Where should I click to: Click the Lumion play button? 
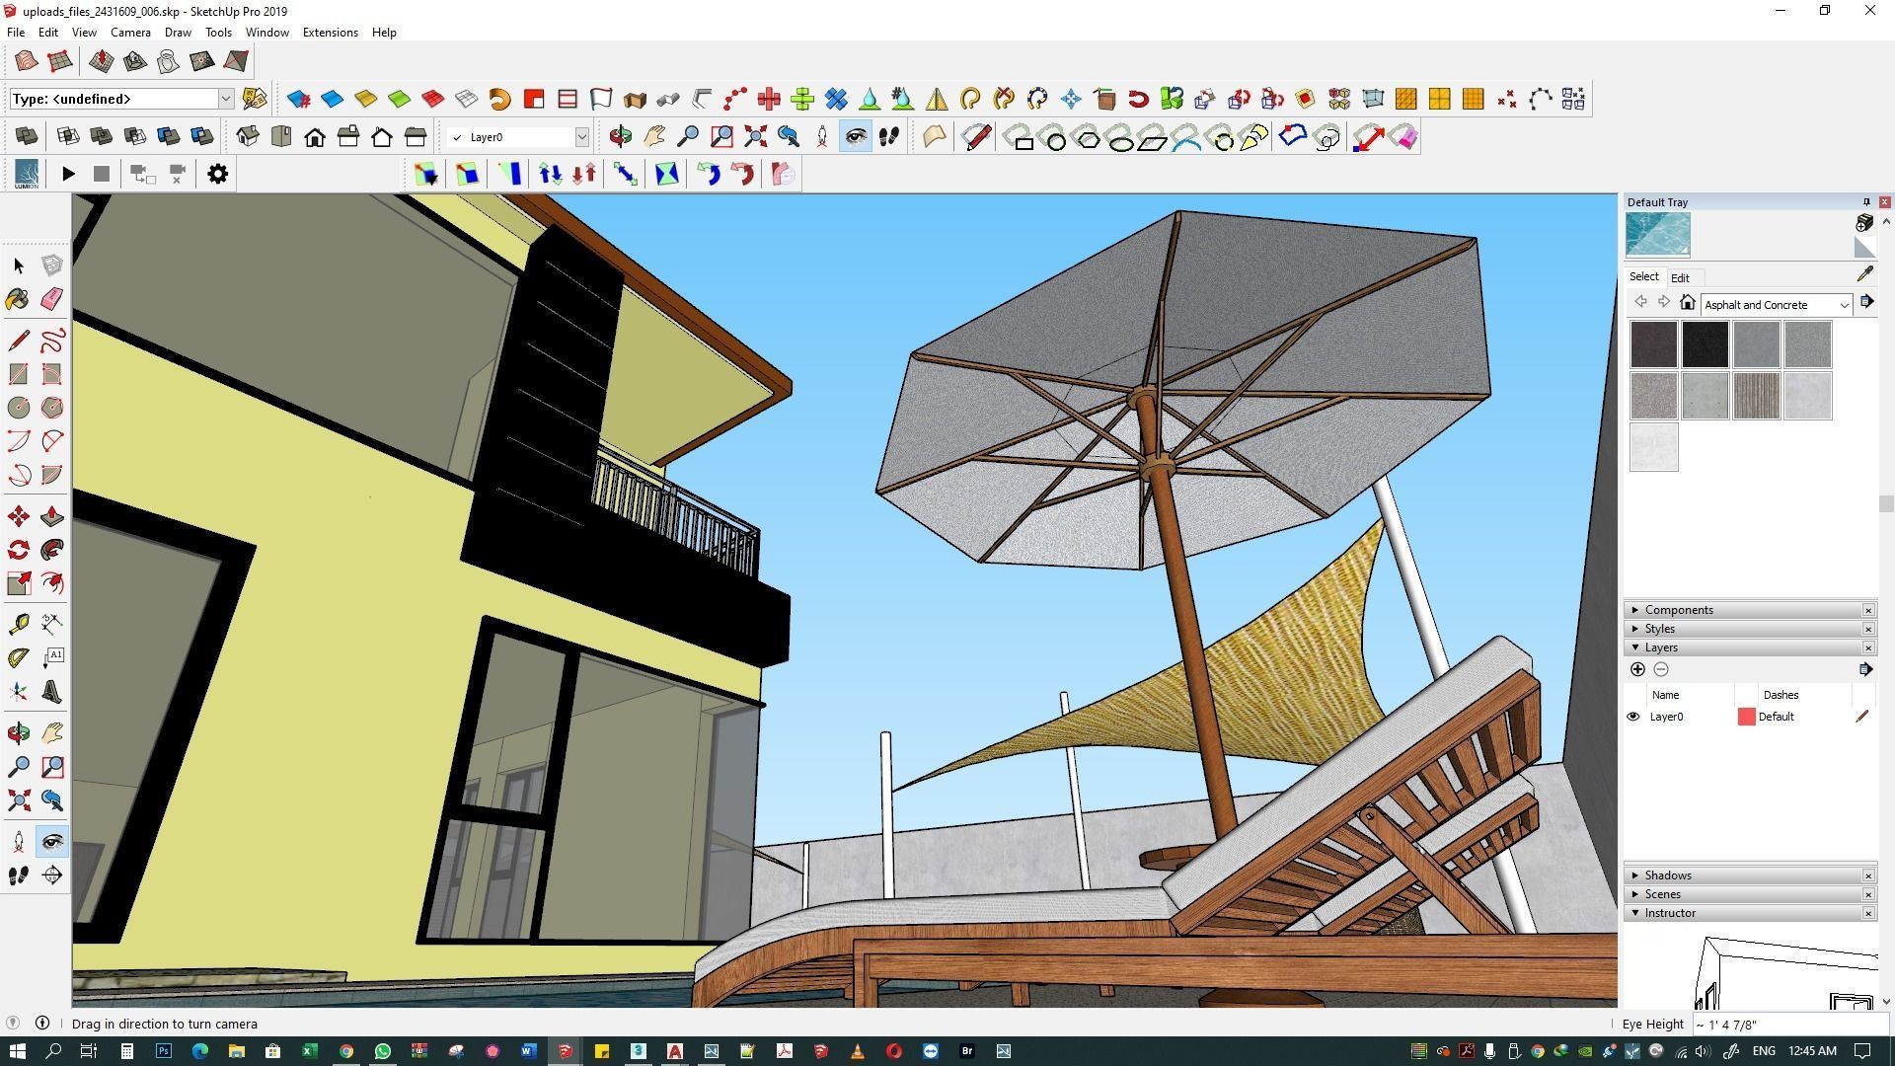[x=68, y=175]
